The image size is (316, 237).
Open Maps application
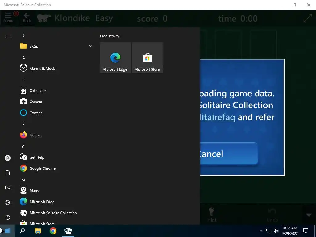click(56, 191)
